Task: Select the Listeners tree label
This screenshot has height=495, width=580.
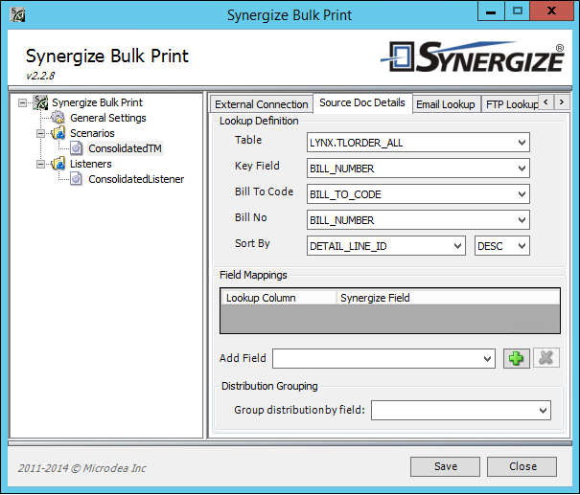Action: pyautogui.click(x=91, y=164)
